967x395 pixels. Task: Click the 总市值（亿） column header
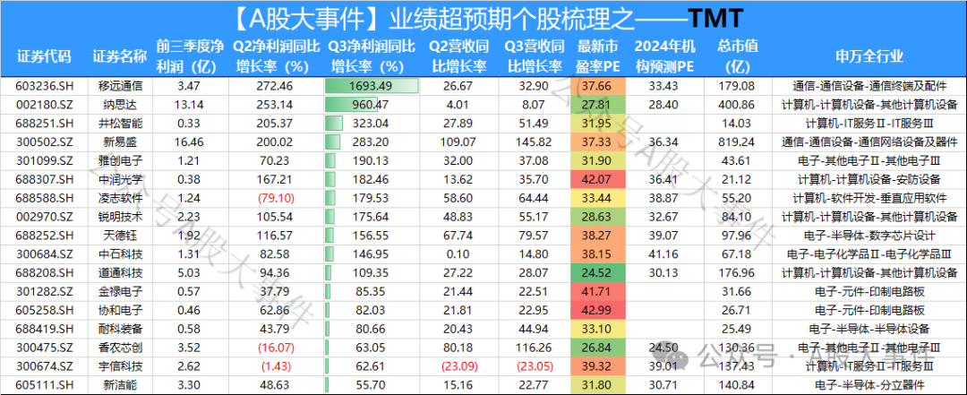[x=737, y=56]
